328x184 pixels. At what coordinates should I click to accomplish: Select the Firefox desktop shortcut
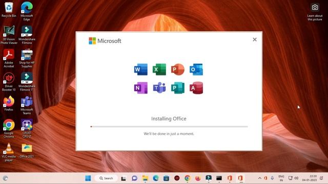point(9,103)
